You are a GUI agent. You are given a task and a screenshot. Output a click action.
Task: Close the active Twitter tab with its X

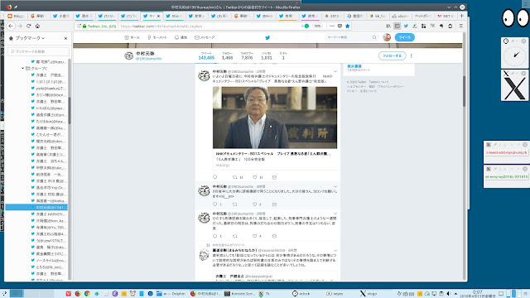pos(158,16)
